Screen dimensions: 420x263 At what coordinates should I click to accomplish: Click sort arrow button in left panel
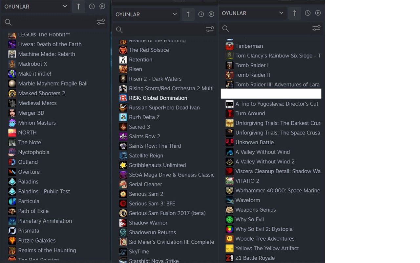pyautogui.click(x=78, y=6)
